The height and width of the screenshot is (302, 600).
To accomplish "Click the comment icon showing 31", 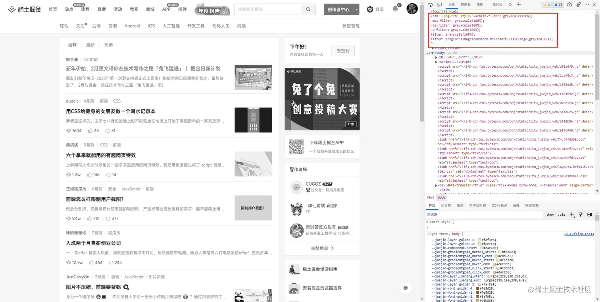I will point(108,131).
